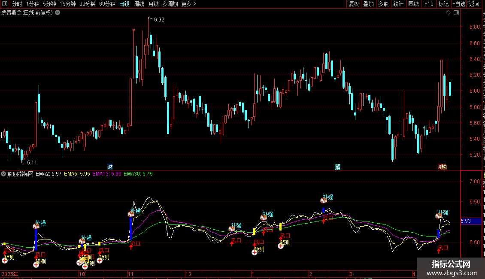Click the 叠加 overlay button
Viewport: 485px width, 279px height.
pos(369,4)
